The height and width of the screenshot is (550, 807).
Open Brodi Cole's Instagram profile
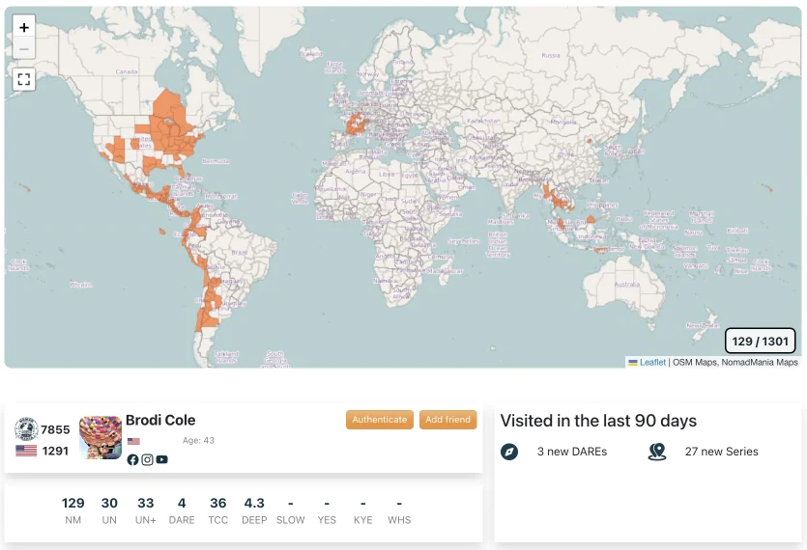(147, 459)
